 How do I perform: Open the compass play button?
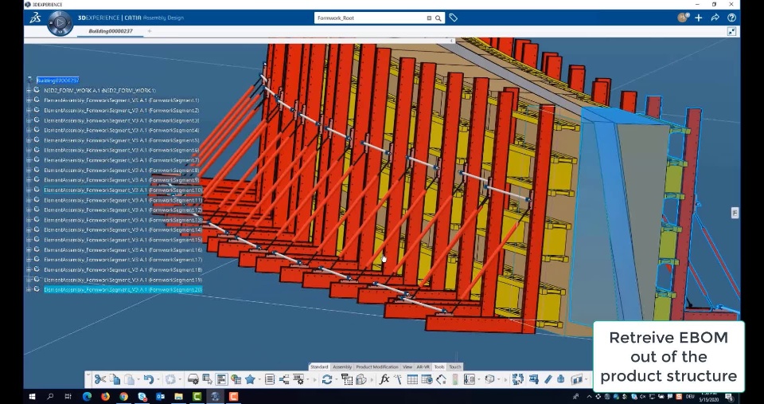point(60,22)
